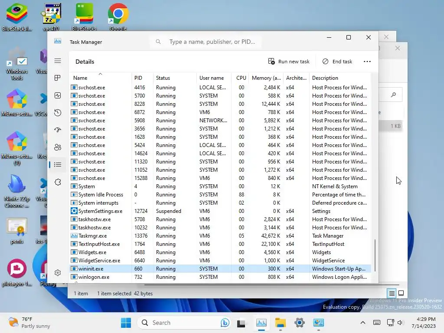Switch to Task Manager taskbar icon

click(x=261, y=323)
